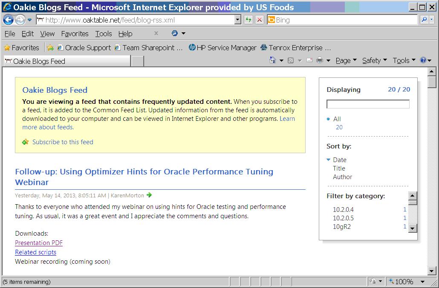
Task: Open the Presentation PDF link
Action: tap(39, 243)
